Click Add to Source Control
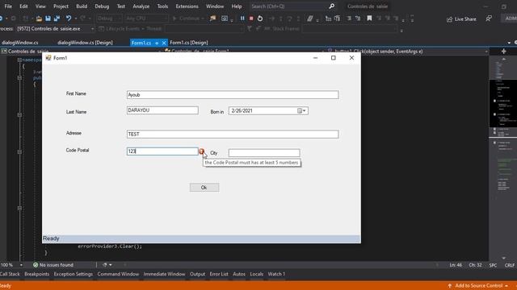Screen dimensions: 517x290 479,286
